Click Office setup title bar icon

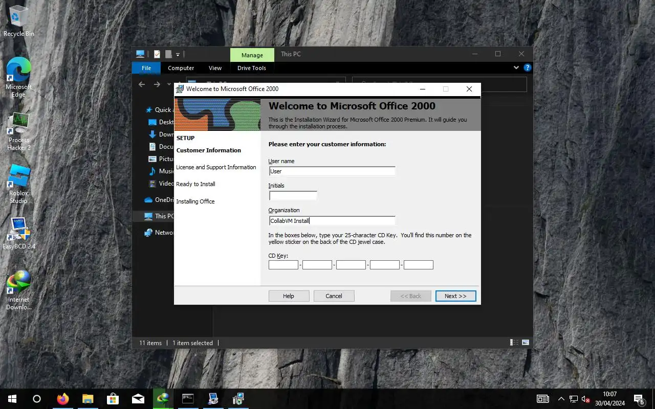point(180,89)
